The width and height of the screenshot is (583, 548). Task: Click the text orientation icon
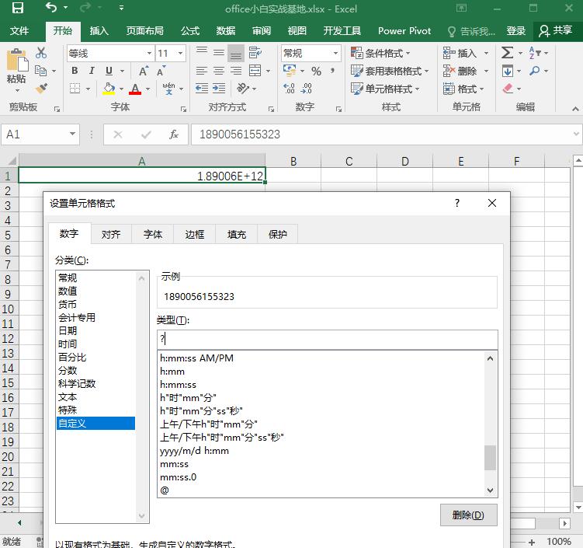[243, 89]
